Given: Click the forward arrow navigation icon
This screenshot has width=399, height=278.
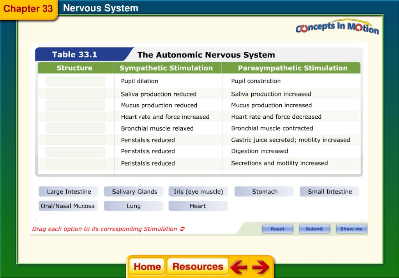Looking at the screenshot, I should click(x=260, y=267).
